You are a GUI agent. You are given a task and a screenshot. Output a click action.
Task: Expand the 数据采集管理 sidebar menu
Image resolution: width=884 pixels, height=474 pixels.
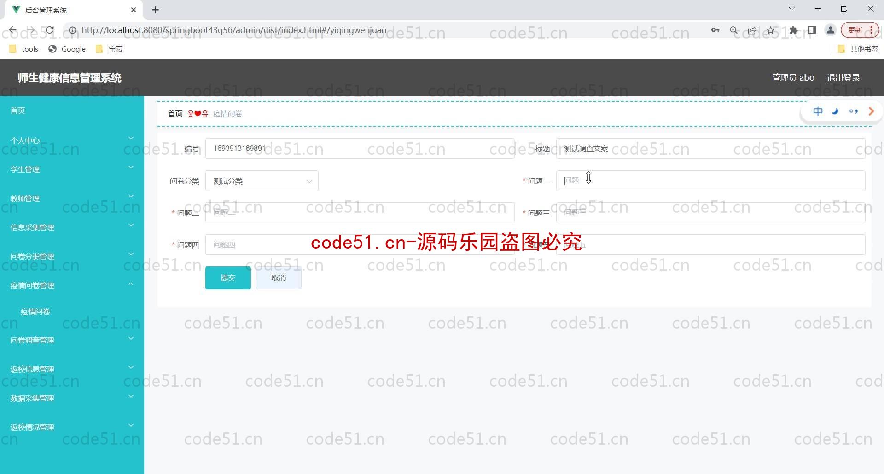click(72, 398)
